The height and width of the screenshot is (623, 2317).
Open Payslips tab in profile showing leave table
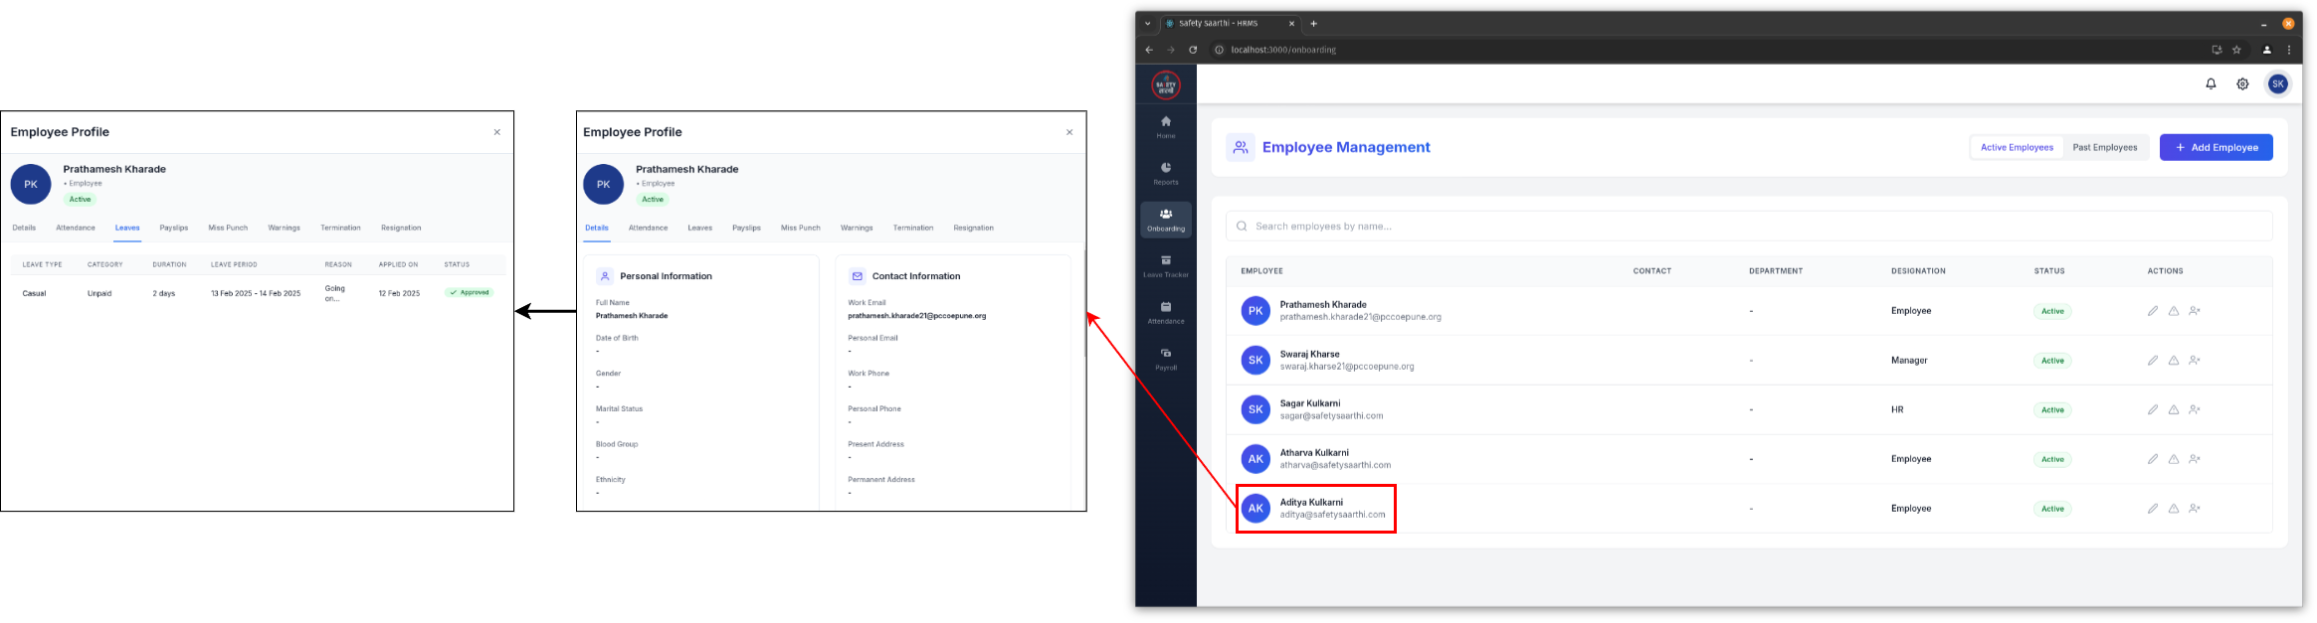pyautogui.click(x=174, y=228)
